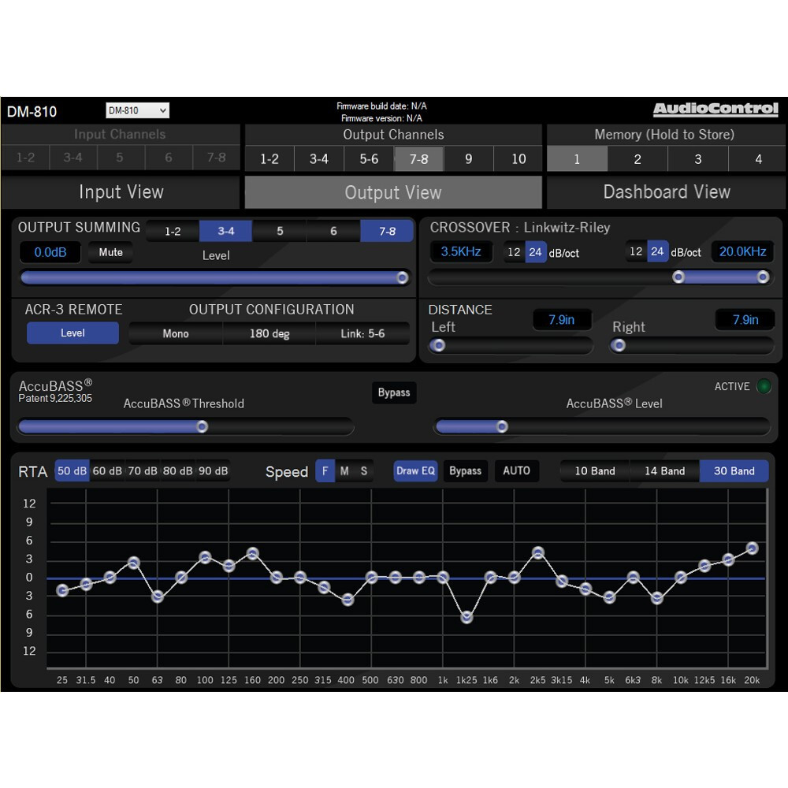Set high-pass slope to 24 dB/oct
The width and height of the screenshot is (788, 788).
click(536, 252)
